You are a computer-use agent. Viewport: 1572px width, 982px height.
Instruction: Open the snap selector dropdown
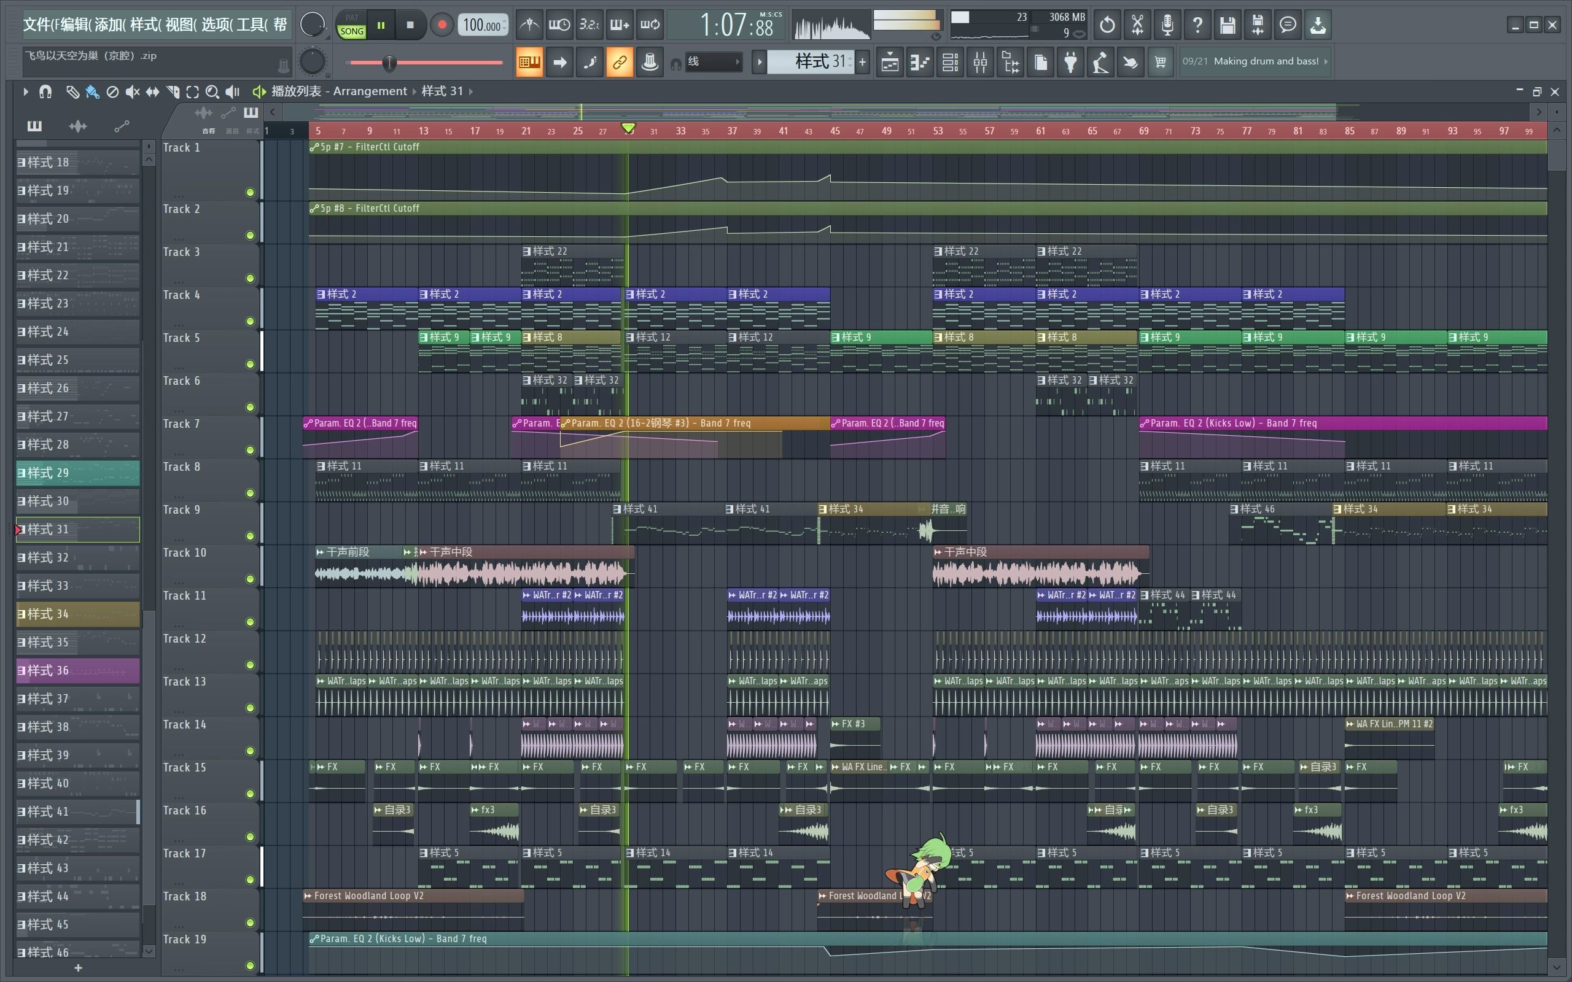pos(714,63)
